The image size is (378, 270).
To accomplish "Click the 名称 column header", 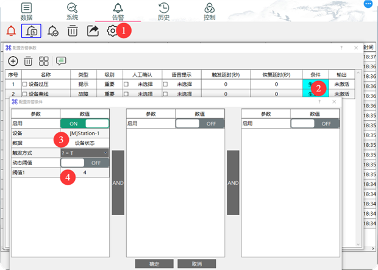I will click(46, 75).
